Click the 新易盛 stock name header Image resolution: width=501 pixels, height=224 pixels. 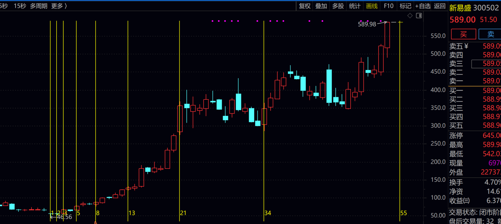pyautogui.click(x=460, y=8)
